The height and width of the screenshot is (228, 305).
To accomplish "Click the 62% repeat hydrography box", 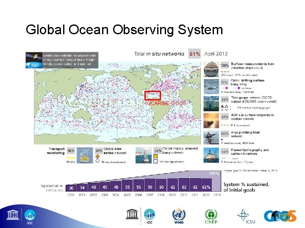I will (225, 151).
